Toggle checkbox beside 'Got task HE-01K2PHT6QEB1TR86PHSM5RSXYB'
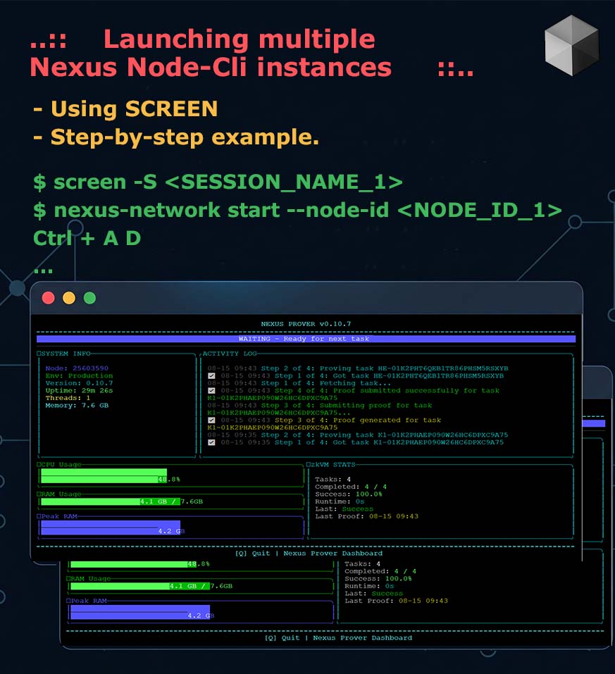The height and width of the screenshot is (674, 615). coord(211,376)
